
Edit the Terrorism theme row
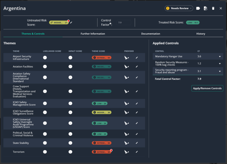pyautogui.click(x=137, y=152)
